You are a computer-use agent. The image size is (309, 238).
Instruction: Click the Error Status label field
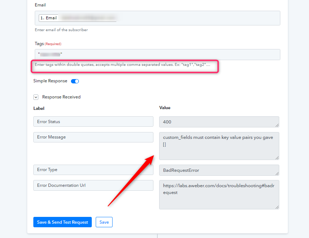(x=93, y=122)
